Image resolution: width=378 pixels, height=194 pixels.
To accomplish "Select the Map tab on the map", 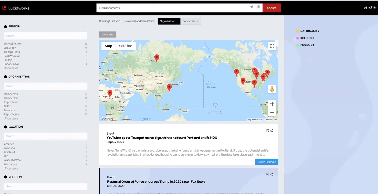I will click(108, 46).
